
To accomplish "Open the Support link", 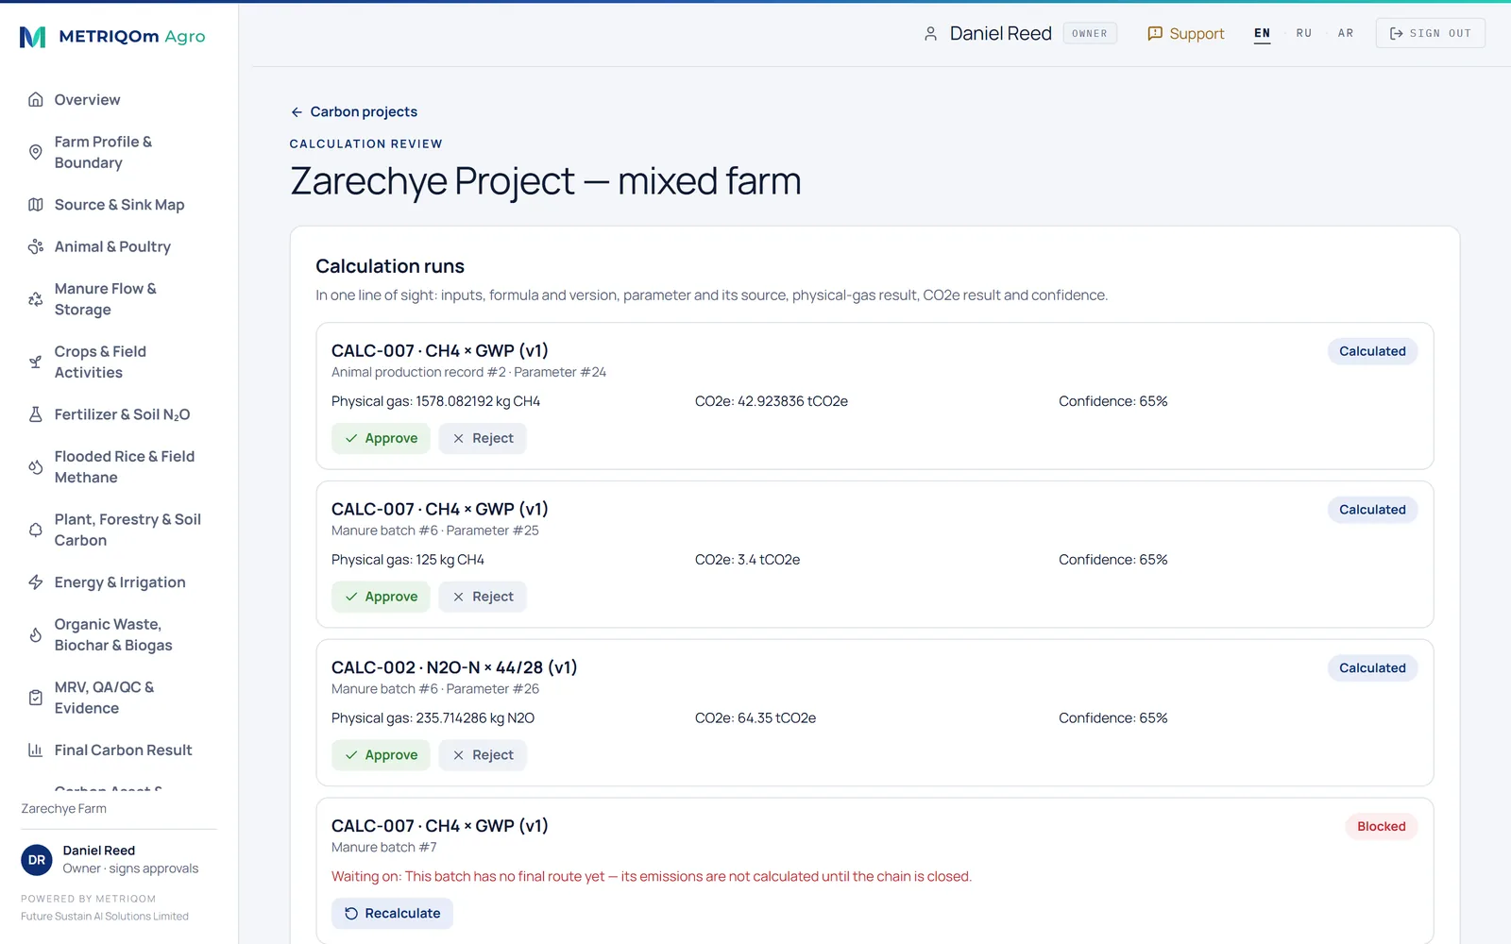I will pyautogui.click(x=1185, y=34).
